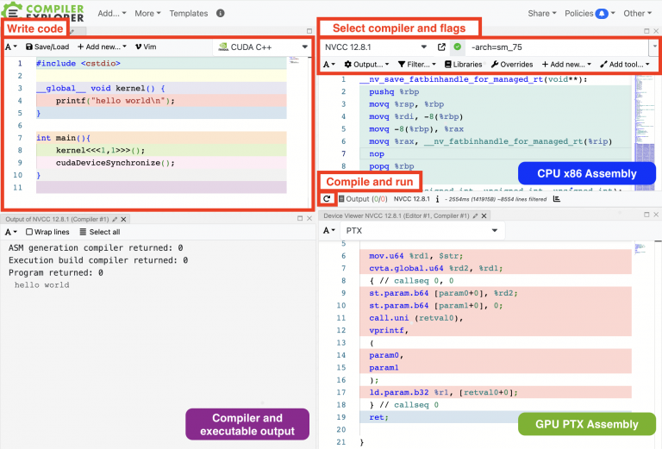Close the compiler assembly pane stack
The image size is (662, 449).
[x=656, y=31]
